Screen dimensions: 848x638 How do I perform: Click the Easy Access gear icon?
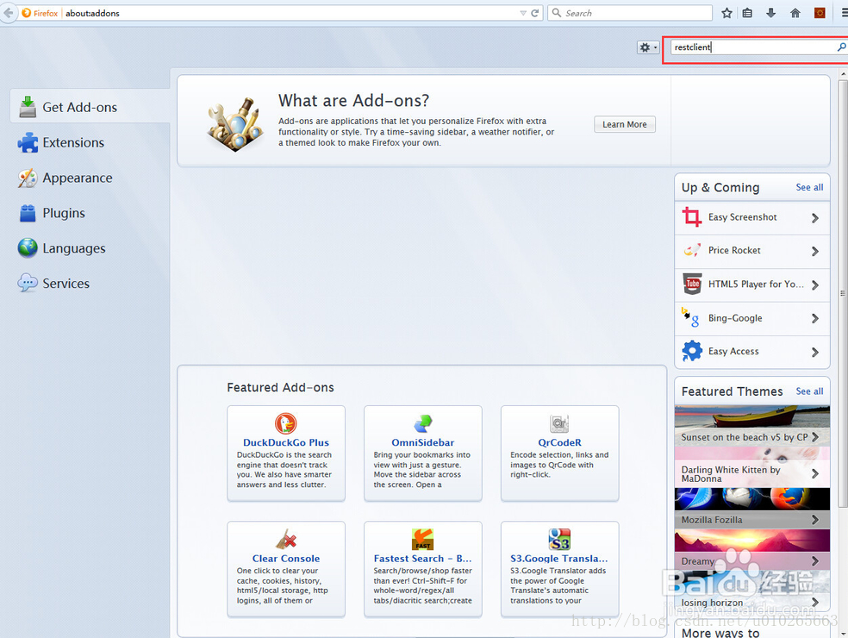[x=692, y=351]
